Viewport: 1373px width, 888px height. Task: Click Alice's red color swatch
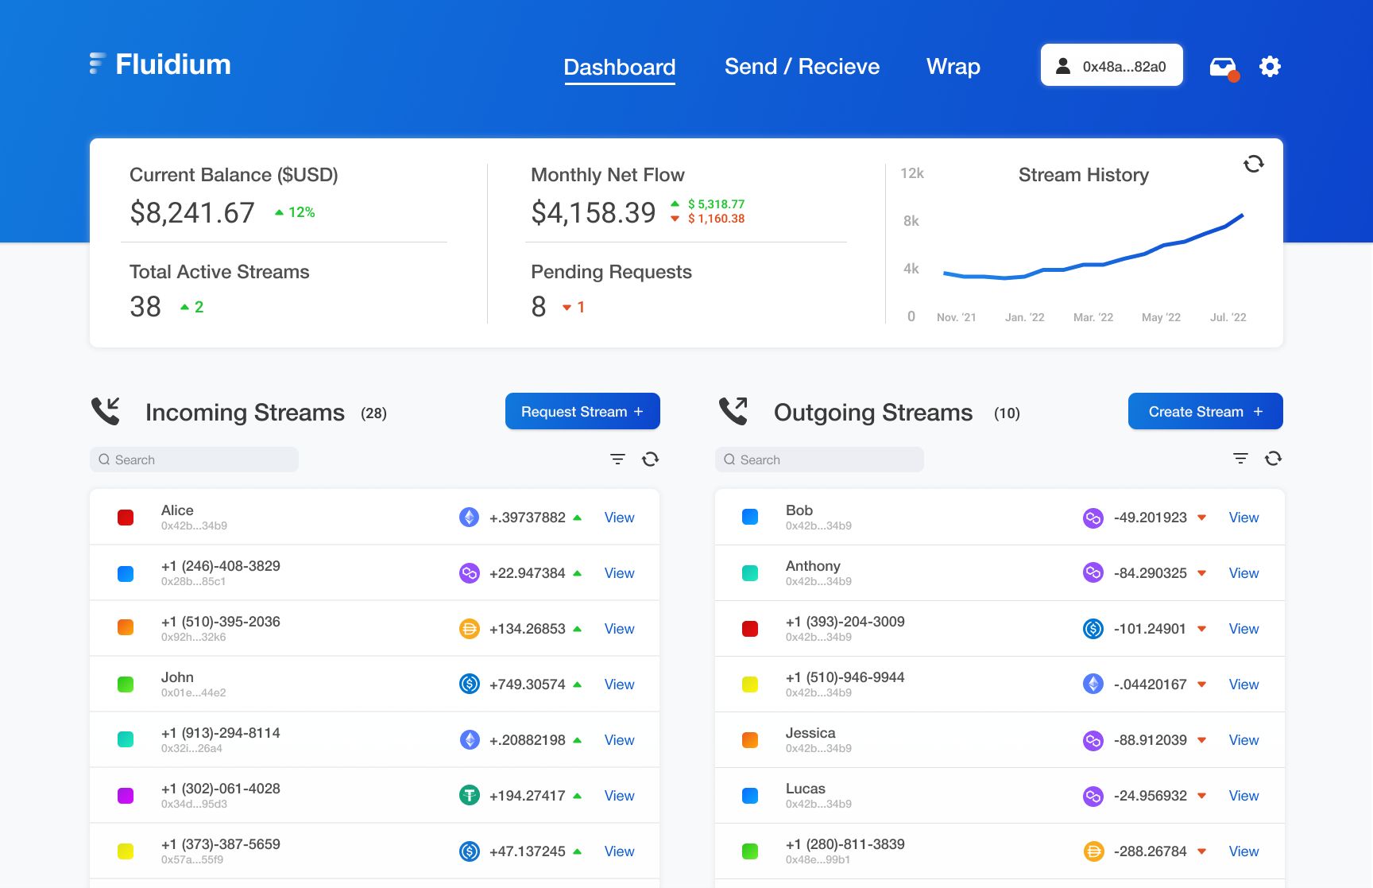click(126, 518)
